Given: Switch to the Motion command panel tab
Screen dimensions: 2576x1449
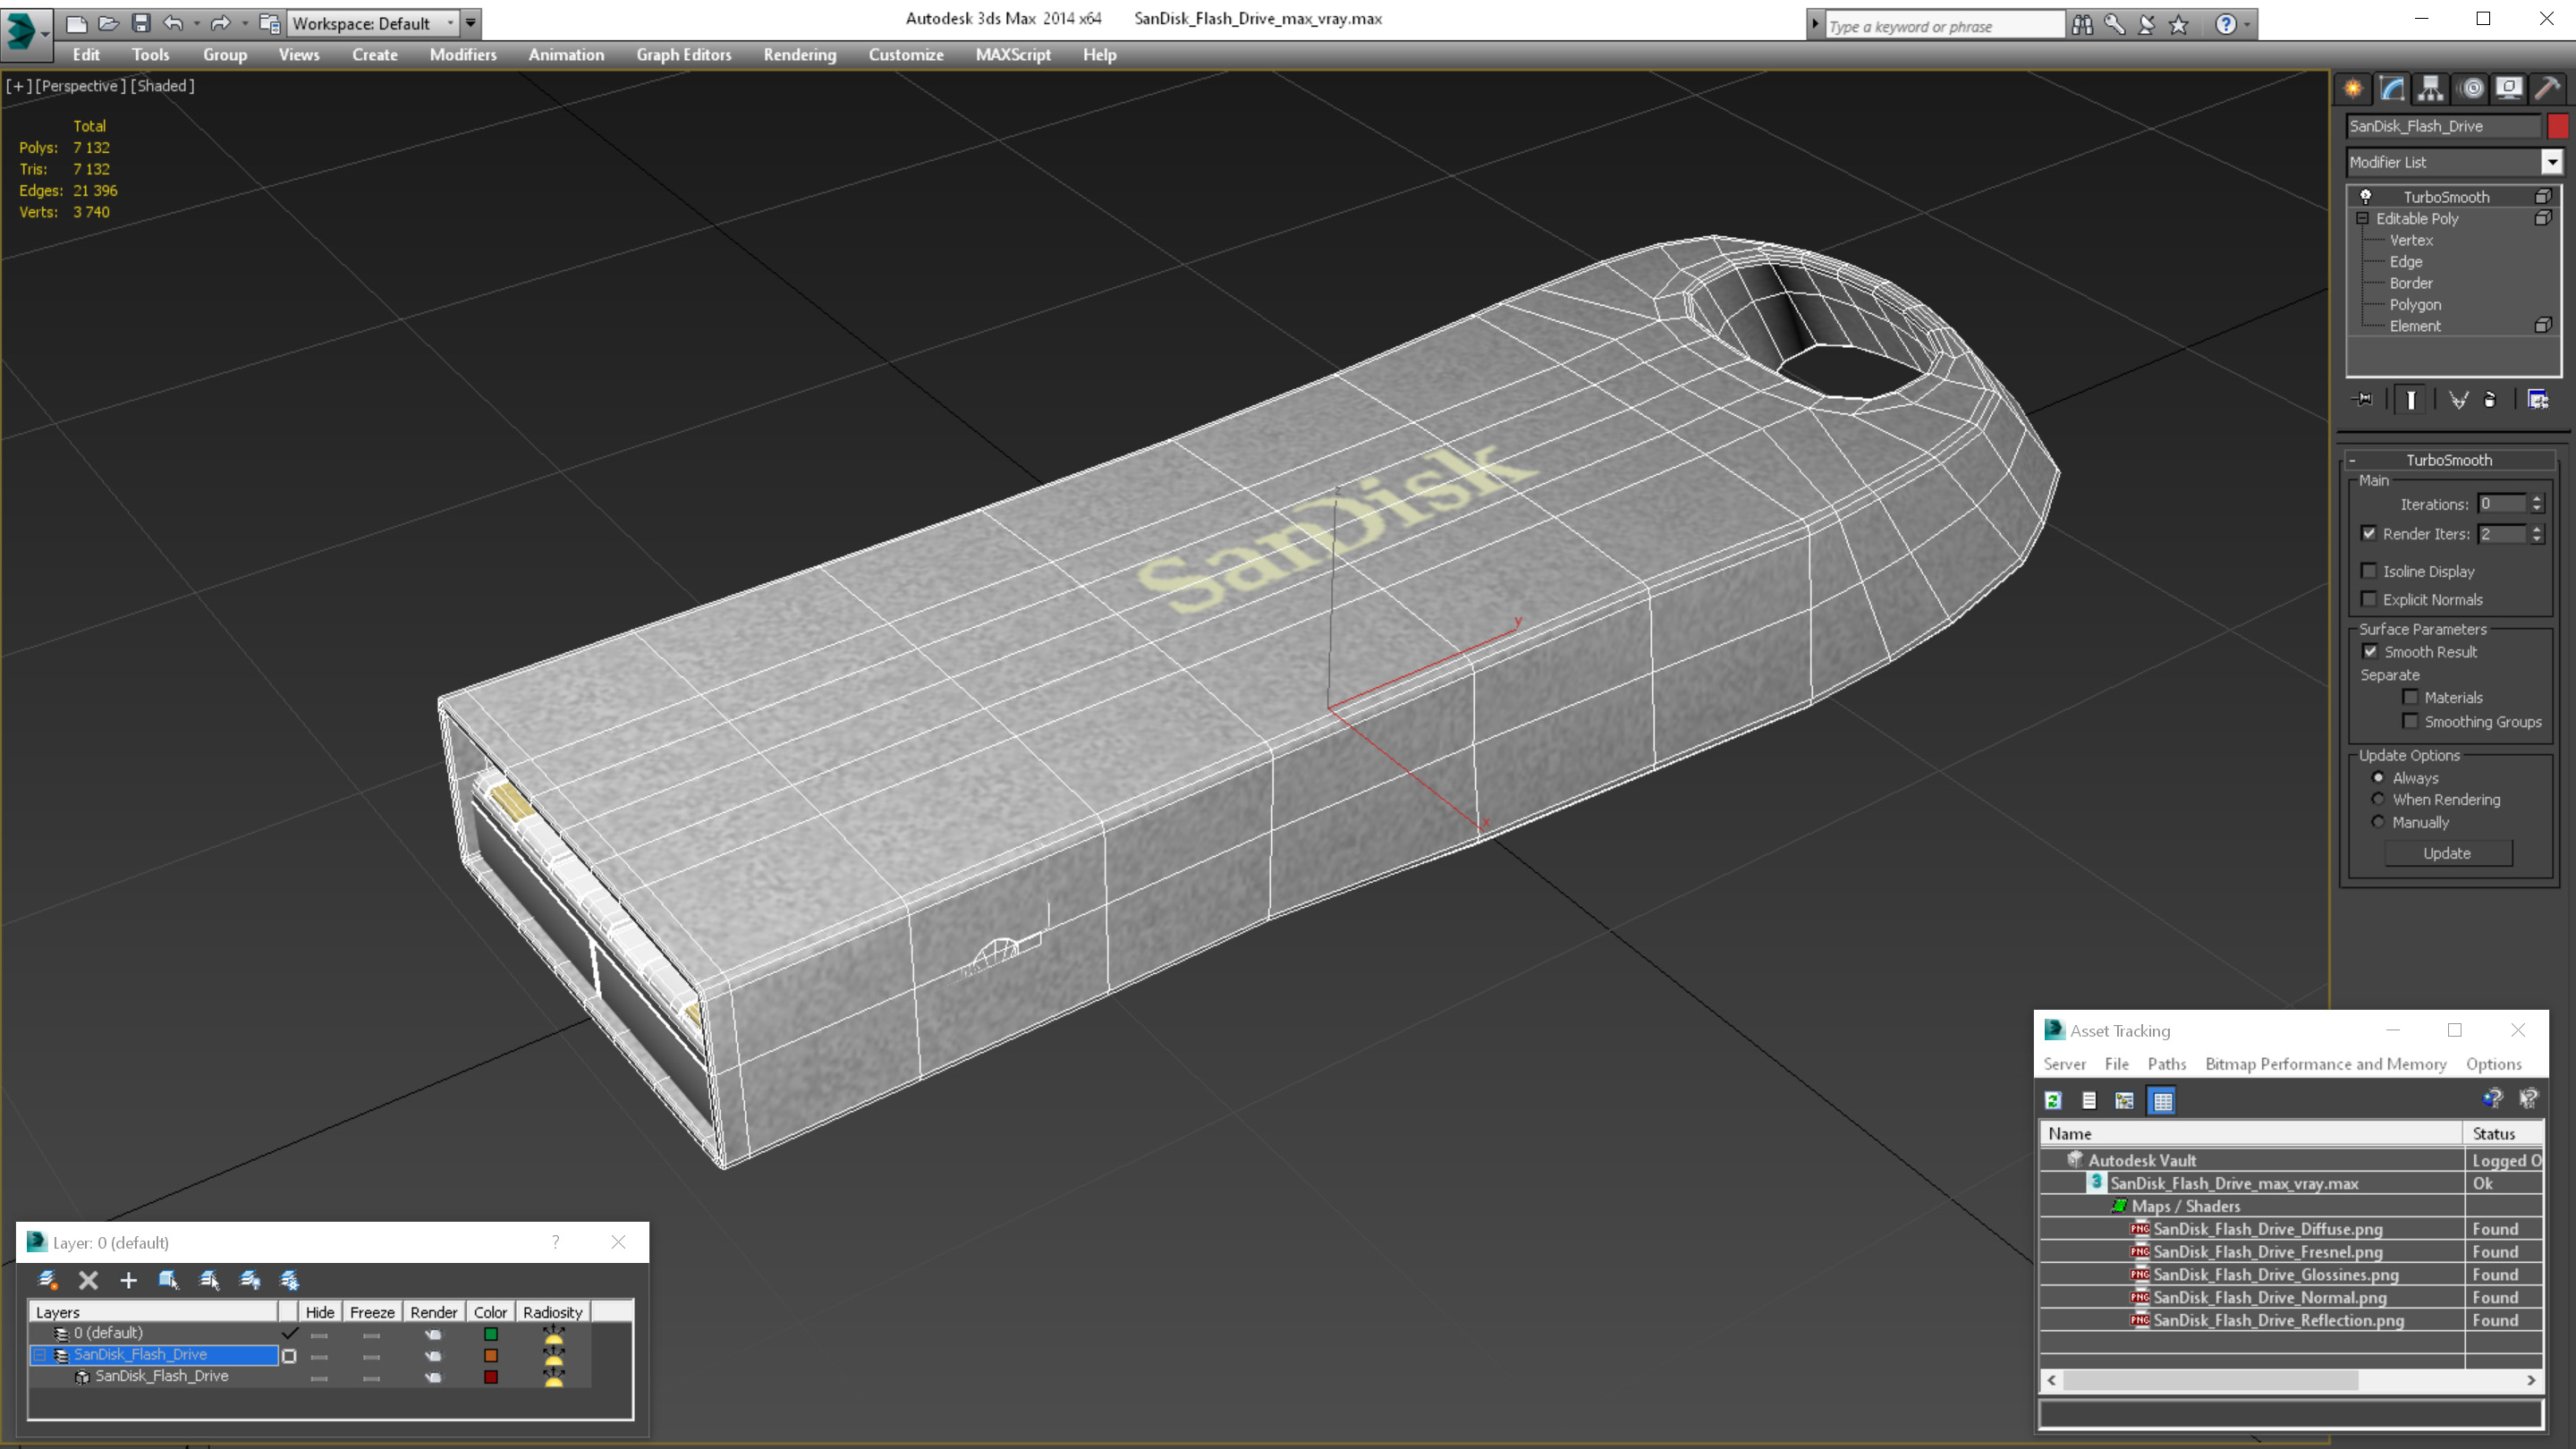Looking at the screenshot, I should point(2471,89).
